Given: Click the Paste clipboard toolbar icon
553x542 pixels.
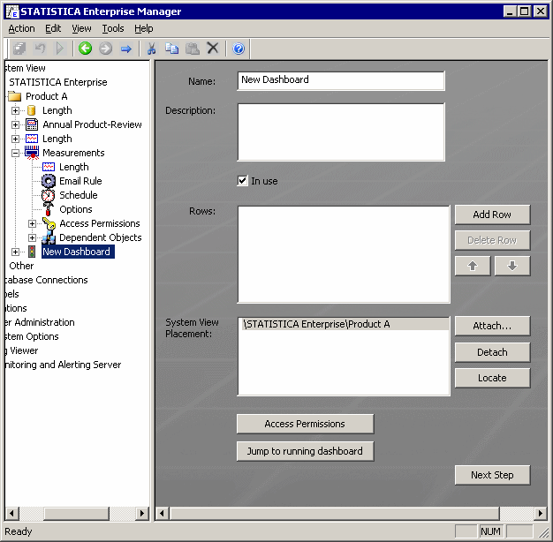Looking at the screenshot, I should click(x=193, y=49).
